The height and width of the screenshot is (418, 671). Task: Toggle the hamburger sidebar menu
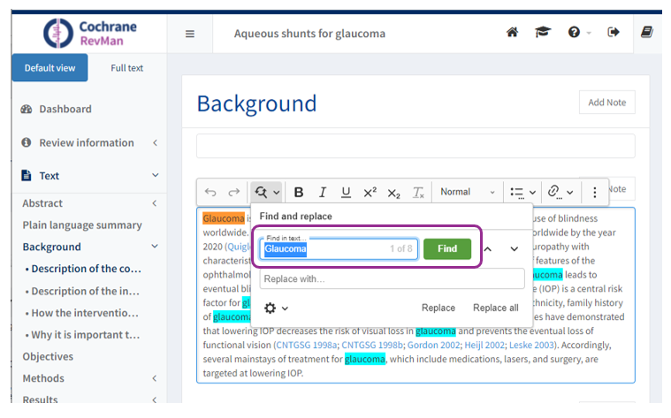point(189,34)
